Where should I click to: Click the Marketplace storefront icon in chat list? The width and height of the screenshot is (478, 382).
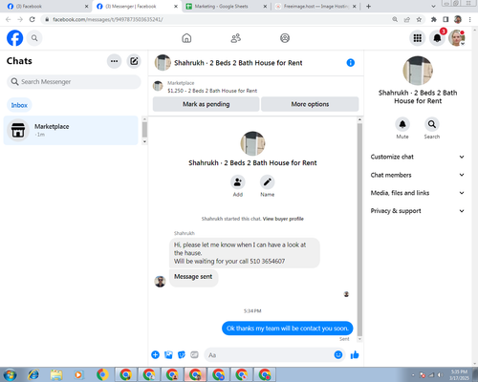click(18, 130)
